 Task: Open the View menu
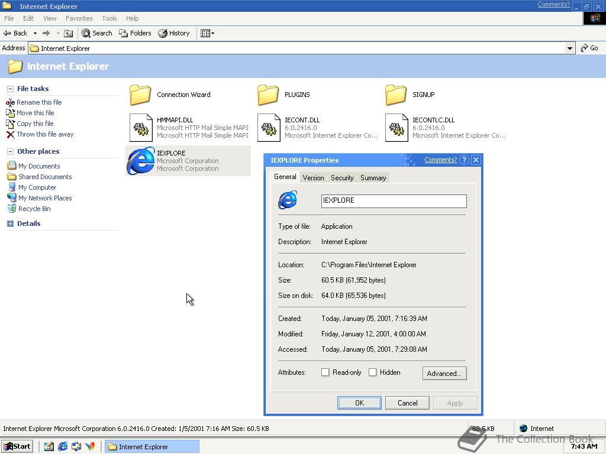tap(50, 18)
